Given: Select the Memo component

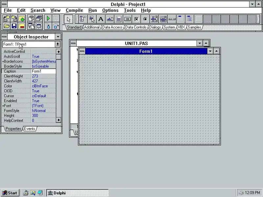Looking at the screenshot, I should click(119, 19).
